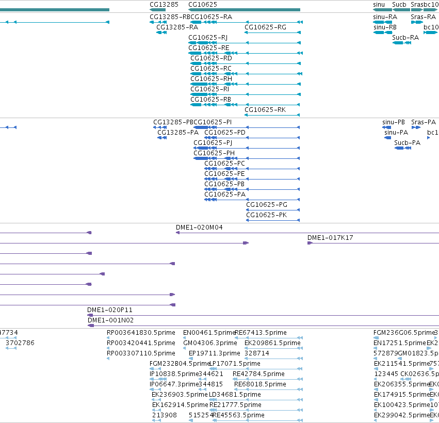The width and height of the screenshot is (439, 423).
Task: Select transcript CG10625-RI label
Action: (210, 90)
